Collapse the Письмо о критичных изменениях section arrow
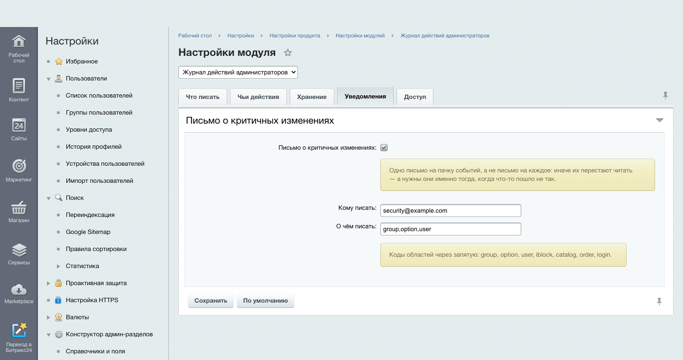The image size is (683, 360). click(x=659, y=120)
